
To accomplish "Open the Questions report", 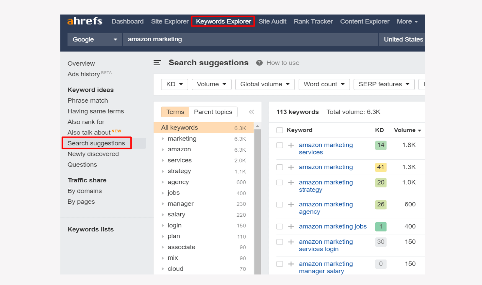I will [82, 165].
